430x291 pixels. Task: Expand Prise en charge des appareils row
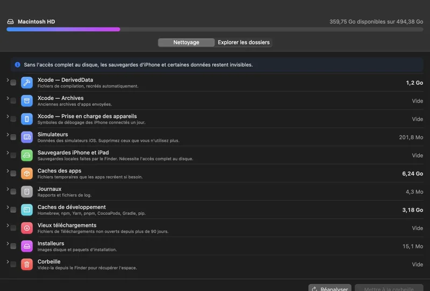[8, 116]
